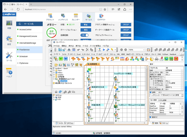
Task: Click ログアウト in management console
Action: click(x=102, y=17)
